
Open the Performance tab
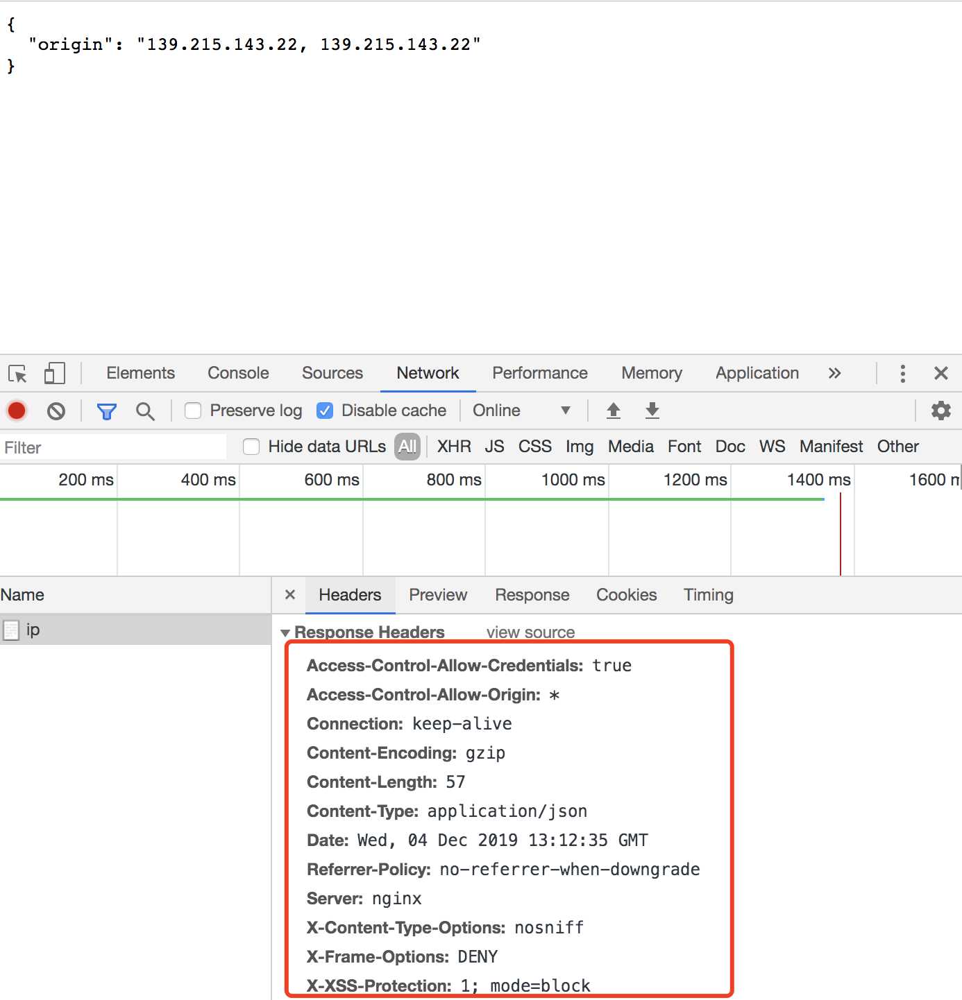click(x=540, y=373)
